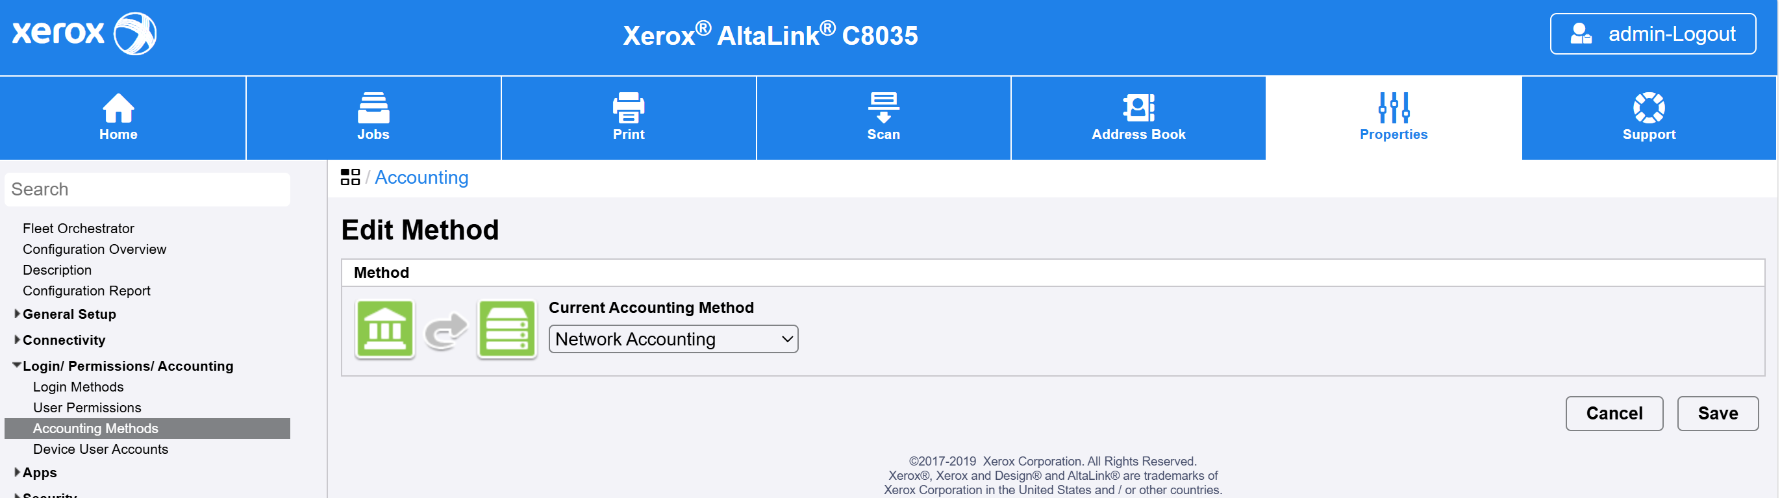The image size is (1780, 498).
Task: Open User Permissions in sidebar
Action: pos(87,408)
